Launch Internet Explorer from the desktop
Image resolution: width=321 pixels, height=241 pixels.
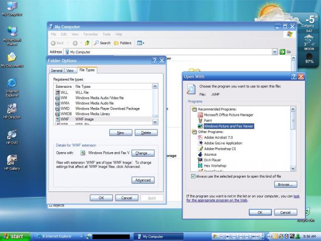pos(12,88)
